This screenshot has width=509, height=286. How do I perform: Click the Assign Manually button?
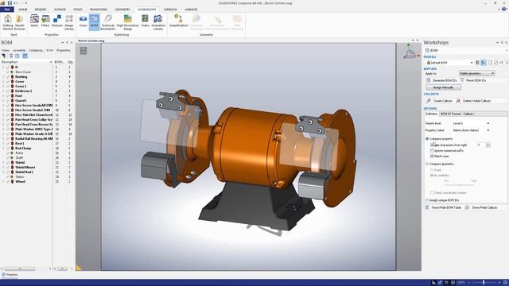pyautogui.click(x=444, y=87)
